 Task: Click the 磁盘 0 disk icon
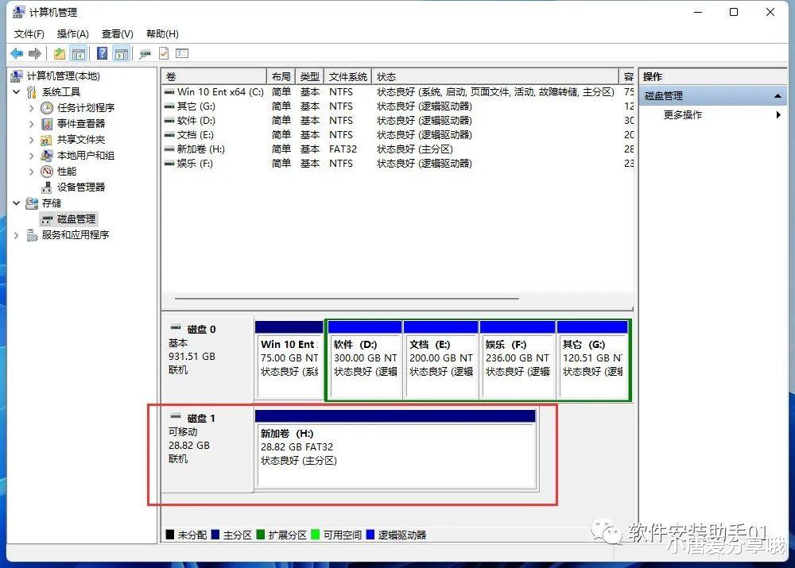pos(176,327)
